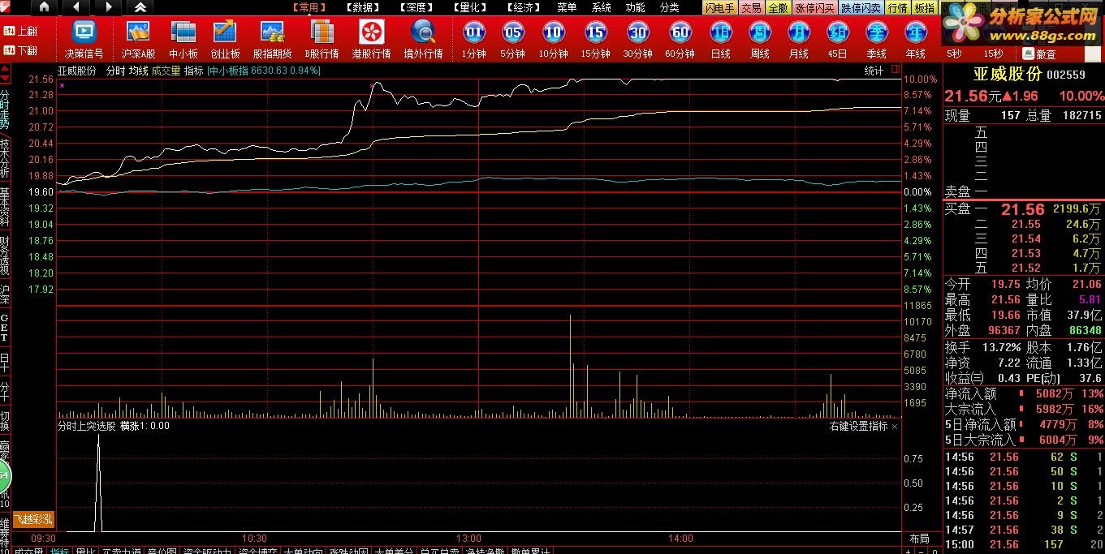
Task: Switch to the 5分钟 chart period
Action: coord(512,39)
